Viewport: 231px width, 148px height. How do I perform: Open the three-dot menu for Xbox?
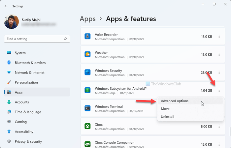coord(219,126)
